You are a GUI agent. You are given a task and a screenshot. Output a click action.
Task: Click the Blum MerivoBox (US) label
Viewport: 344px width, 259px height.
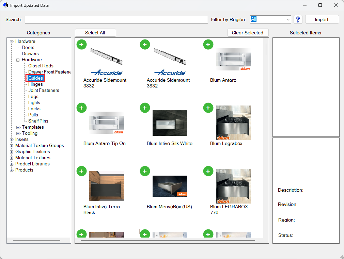169,207
